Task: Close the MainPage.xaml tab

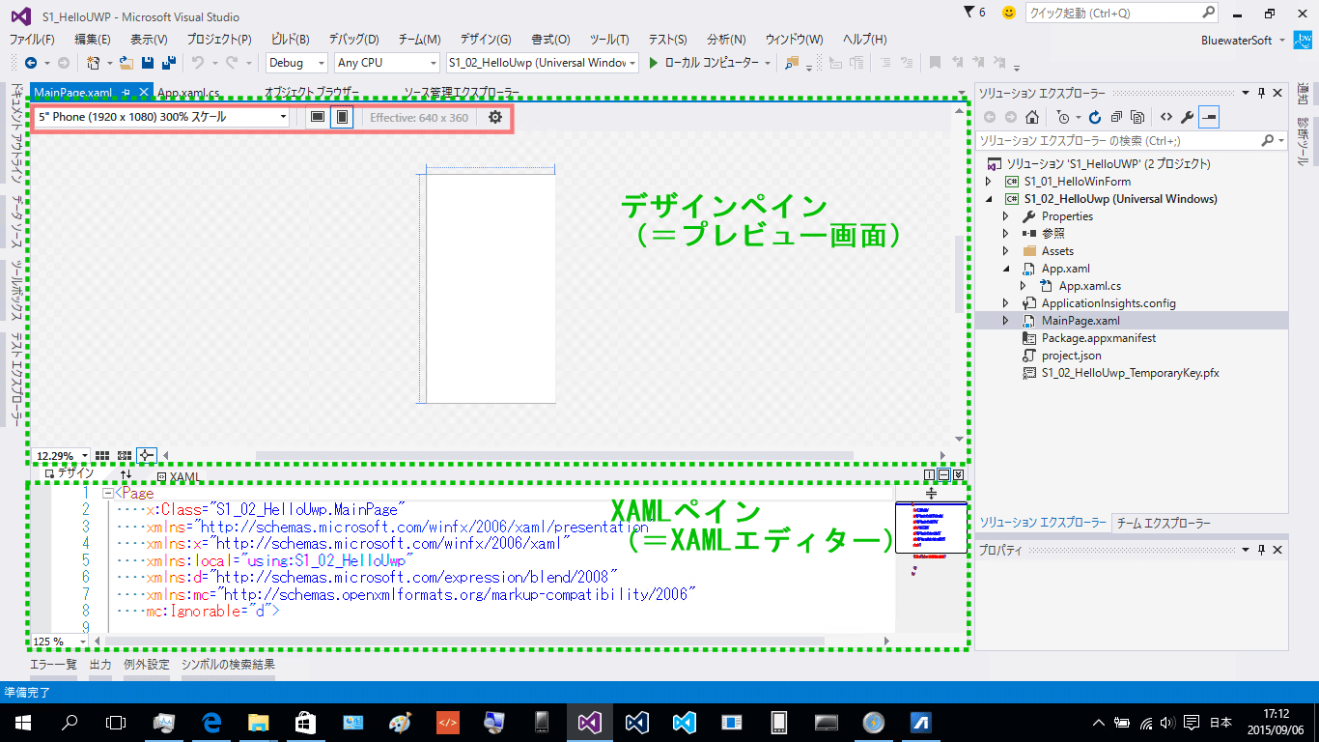Action: [x=144, y=93]
